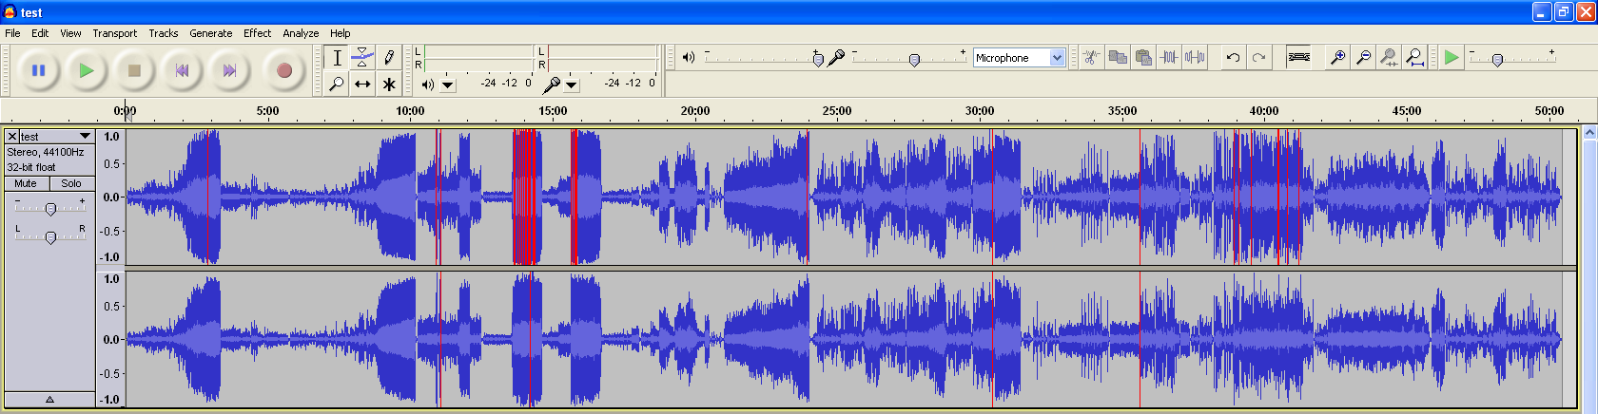
Task: Click the Redo arrow
Action: coord(1258,57)
